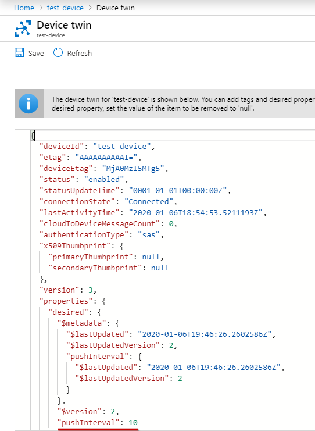The height and width of the screenshot is (431, 315).
Task: Click the "sas" authenticationType value
Action: pyautogui.click(x=149, y=235)
